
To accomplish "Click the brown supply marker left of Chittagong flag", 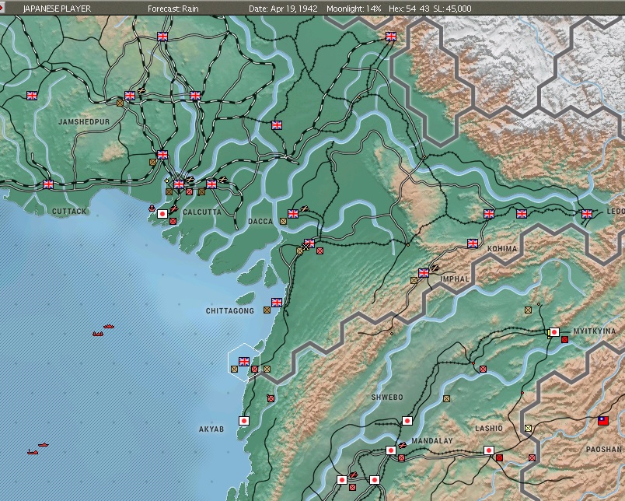I will (x=267, y=310).
